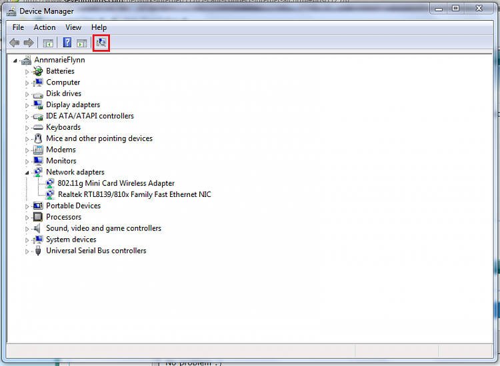Select the Monitors category icon
The width and height of the screenshot is (500, 366).
[38, 161]
